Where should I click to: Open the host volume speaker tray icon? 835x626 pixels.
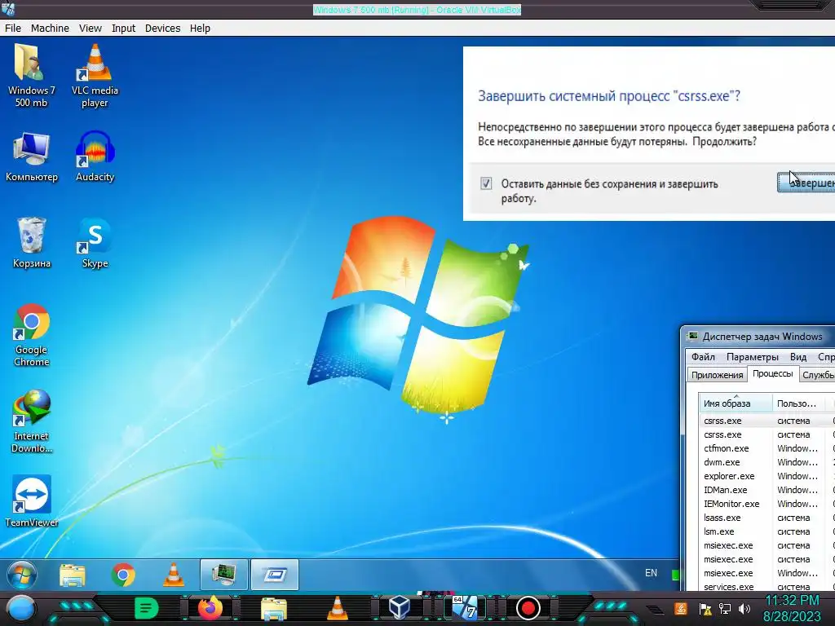[744, 609]
